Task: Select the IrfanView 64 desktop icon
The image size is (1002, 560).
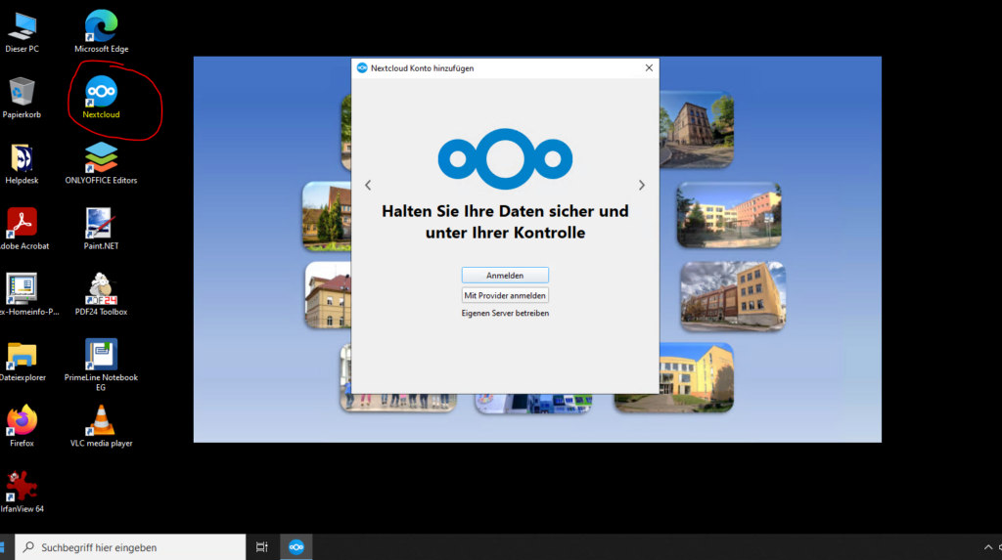Action: [22, 493]
